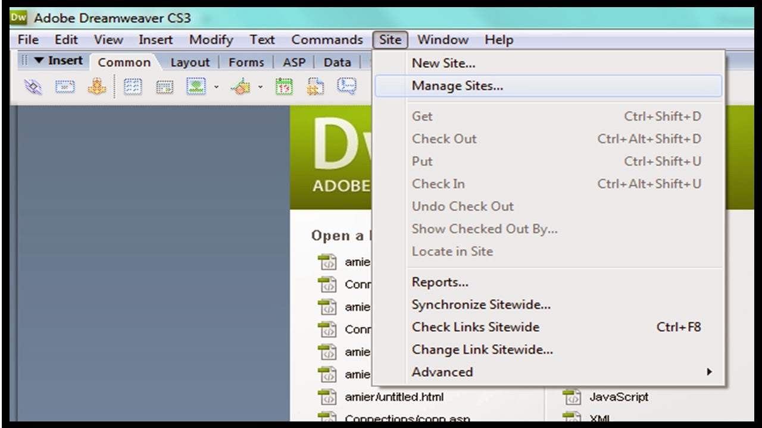Screen dimensions: 762x428
Task: Switch to the Data tab
Action: (x=337, y=62)
